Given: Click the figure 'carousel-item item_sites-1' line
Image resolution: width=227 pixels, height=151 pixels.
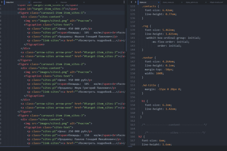Looking at the screenshot, I should [x=52, y=13].
